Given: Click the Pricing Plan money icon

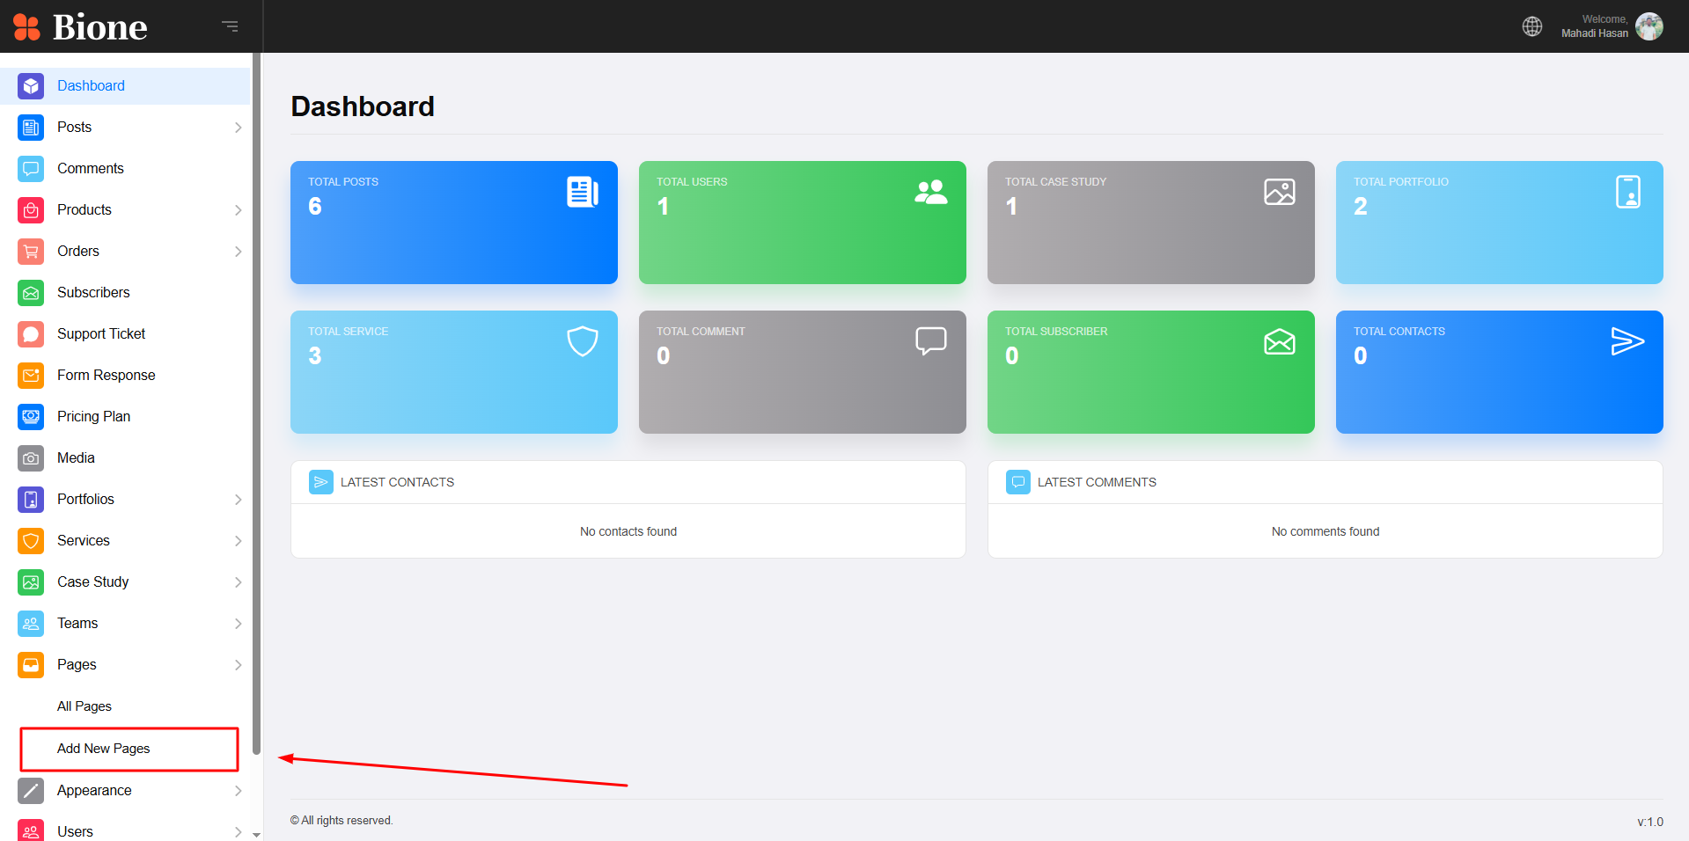Looking at the screenshot, I should [x=31, y=417].
